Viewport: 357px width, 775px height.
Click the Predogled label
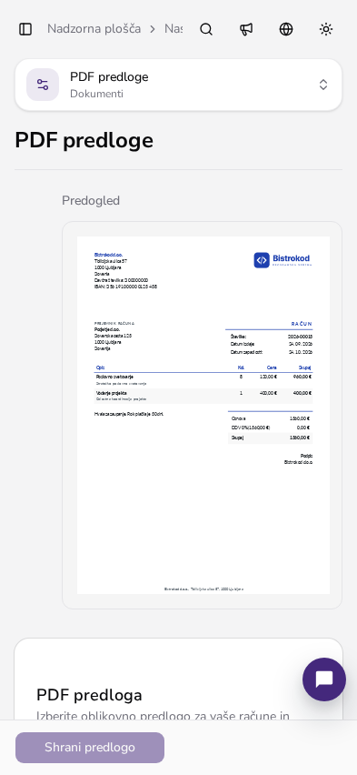(x=91, y=201)
